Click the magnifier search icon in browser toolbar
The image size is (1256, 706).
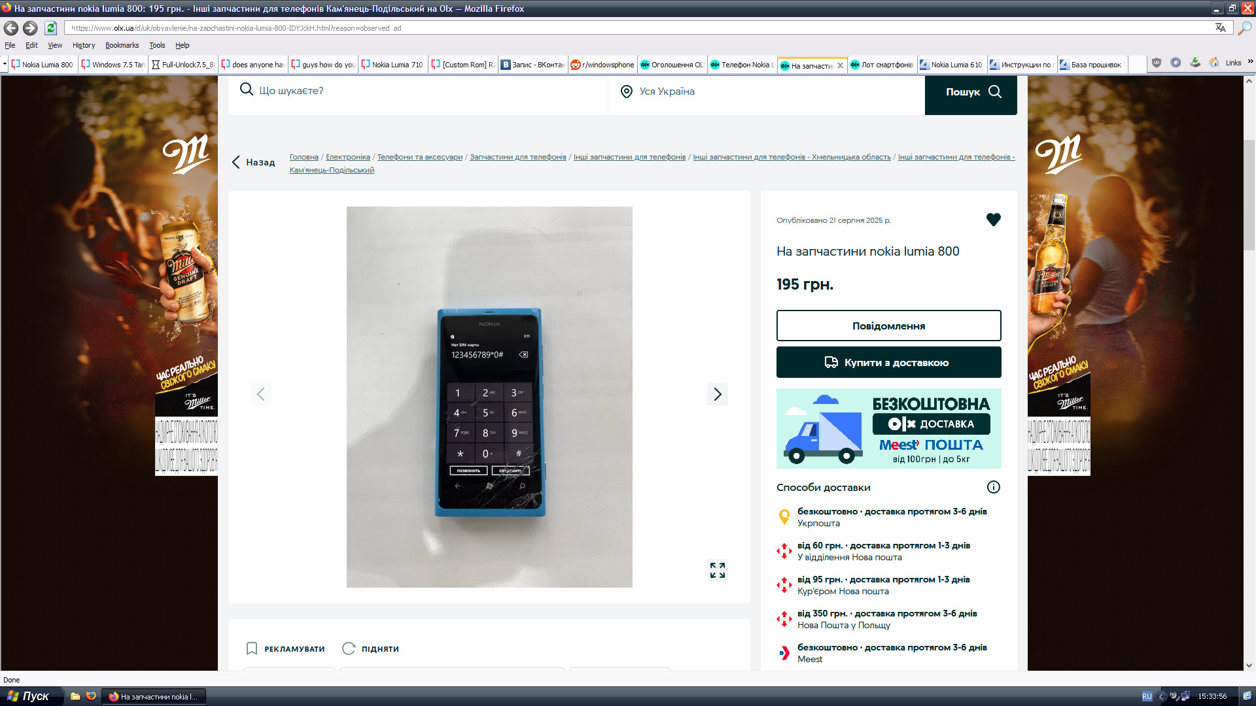point(1244,28)
